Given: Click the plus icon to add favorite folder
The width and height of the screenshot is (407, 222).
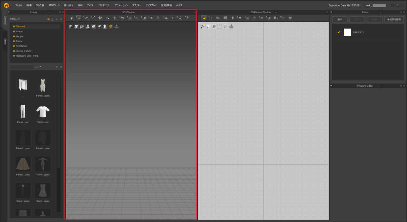Looking at the screenshot, I should [57, 19].
